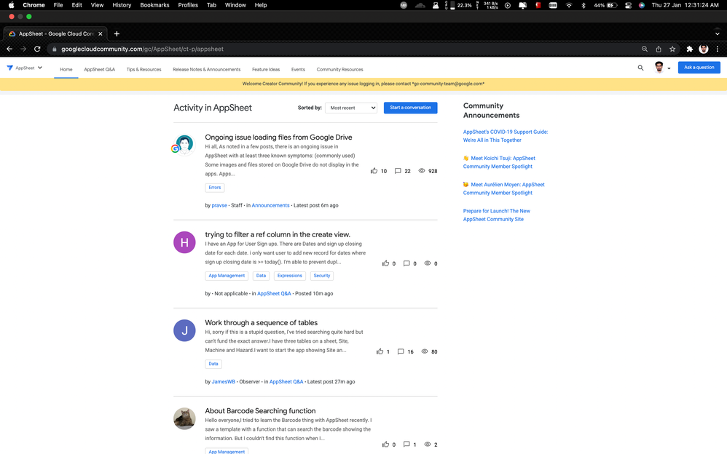This screenshot has width=727, height=454.
Task: Click the comments icon showing 16 replies
Action: (401, 351)
